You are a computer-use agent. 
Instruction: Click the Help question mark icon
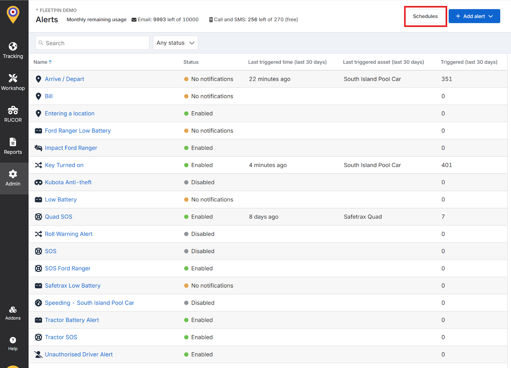coord(13,340)
